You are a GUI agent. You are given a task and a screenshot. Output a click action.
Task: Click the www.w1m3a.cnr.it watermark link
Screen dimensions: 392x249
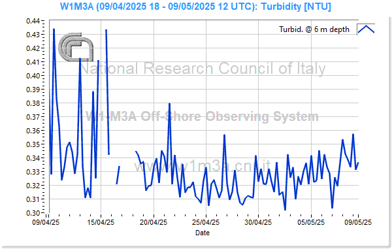pyautogui.click(x=202, y=165)
